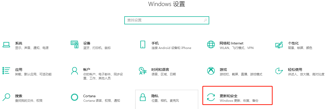
Task: Open the 系统 laptop icon
Action: point(6,44)
